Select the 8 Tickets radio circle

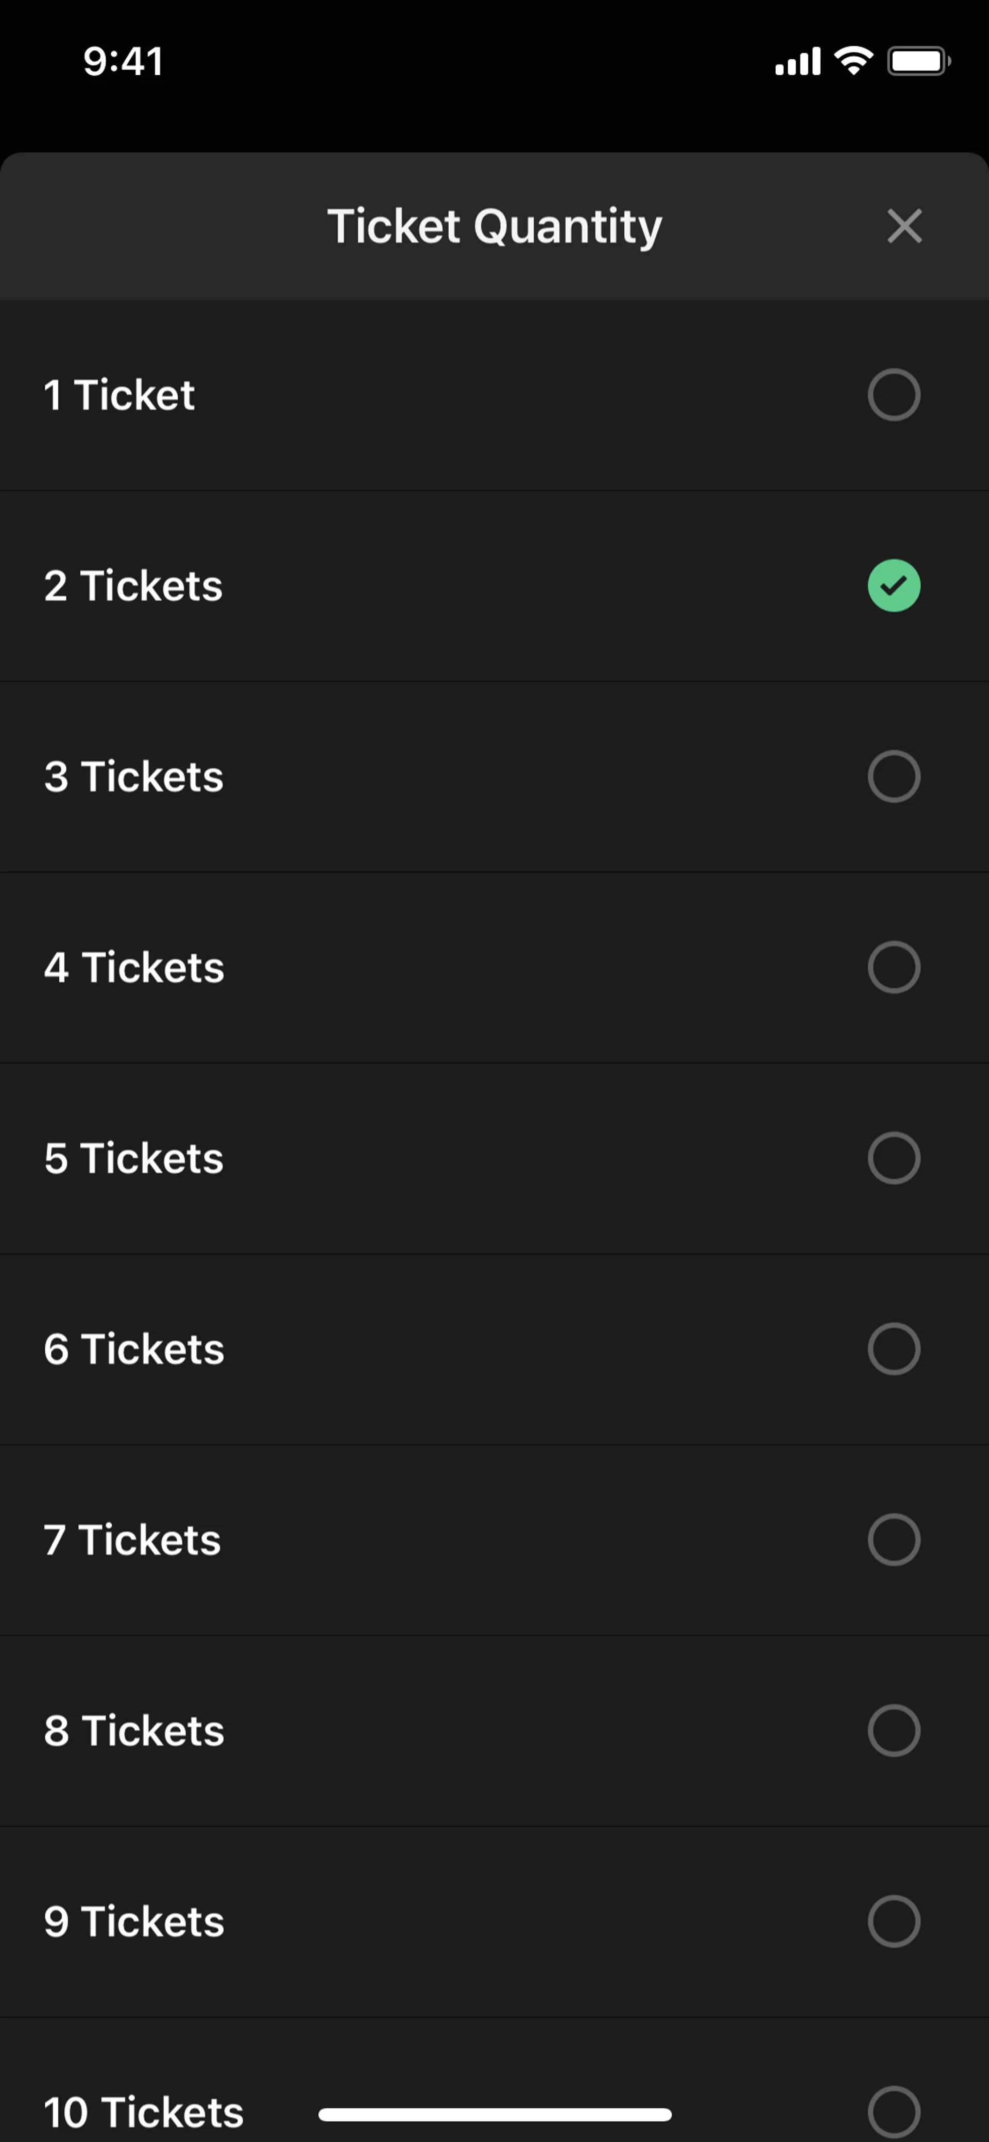(893, 1730)
